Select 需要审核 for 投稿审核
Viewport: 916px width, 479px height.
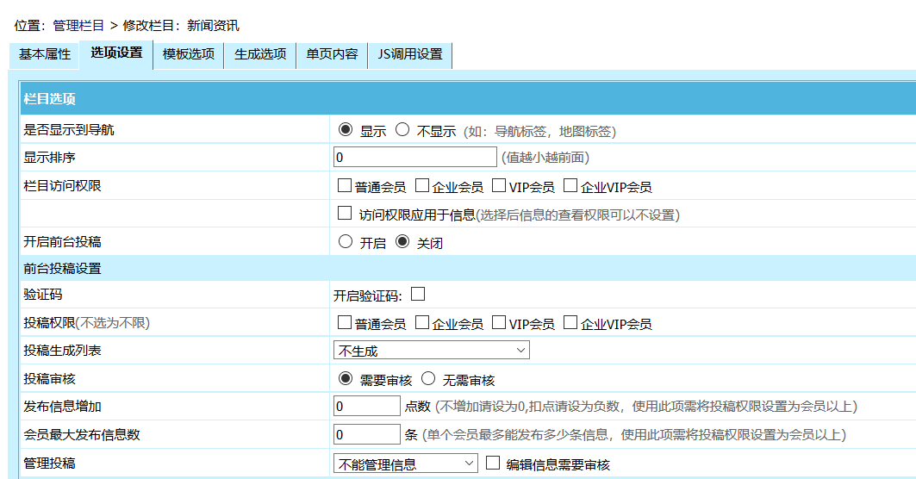346,378
